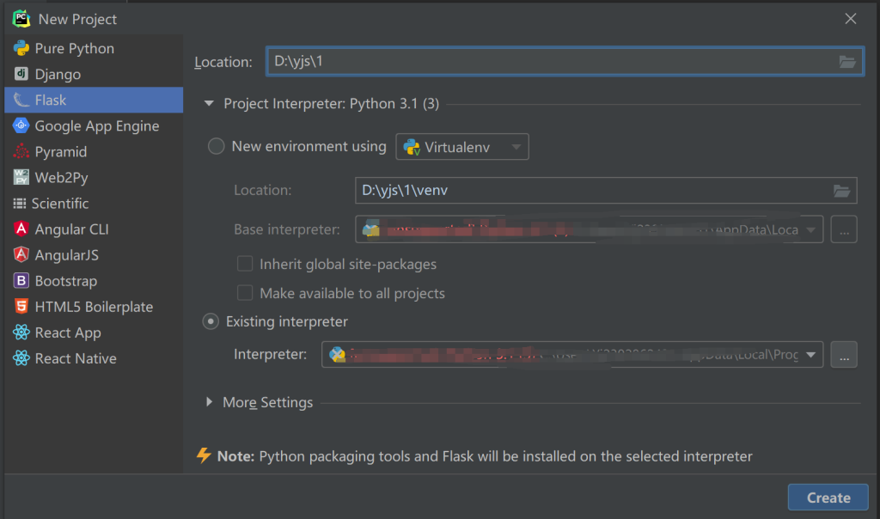The height and width of the screenshot is (519, 880).
Task: Choose the Django project type
Action: [58, 74]
